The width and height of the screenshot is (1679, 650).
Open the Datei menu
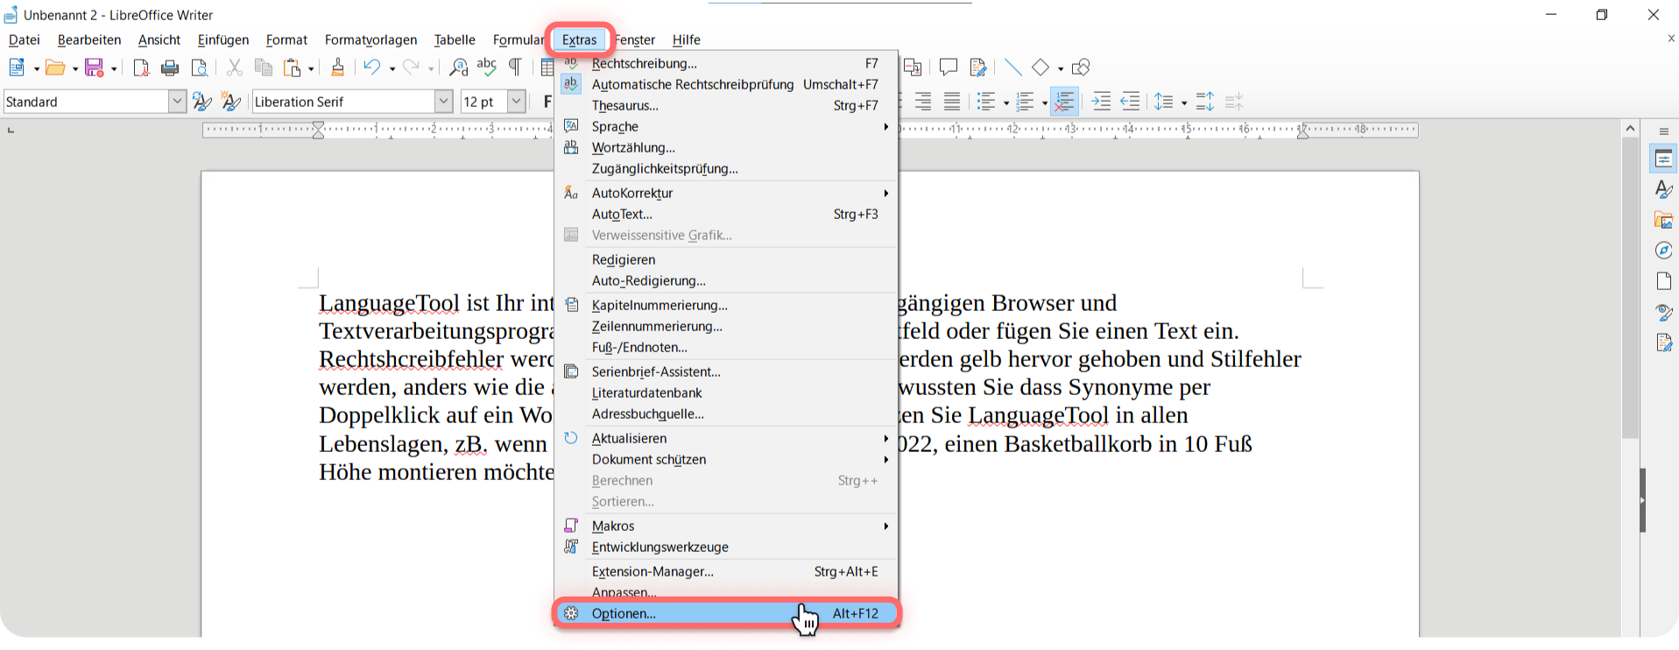coord(25,39)
